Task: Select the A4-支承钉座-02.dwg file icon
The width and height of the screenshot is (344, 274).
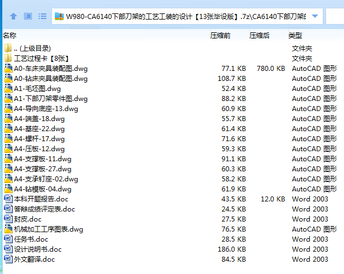Action: 8,179
